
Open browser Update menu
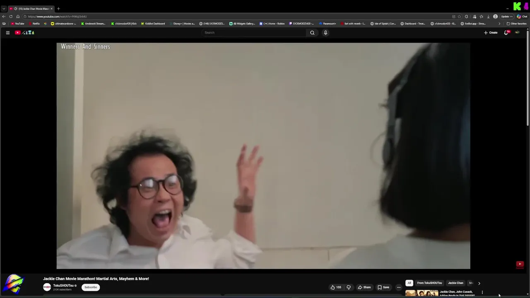[507, 17]
